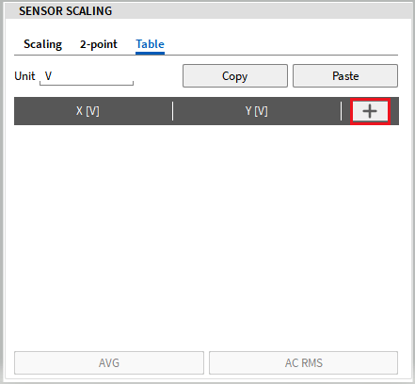Click the blue underline beneath Table tab

(x=150, y=53)
